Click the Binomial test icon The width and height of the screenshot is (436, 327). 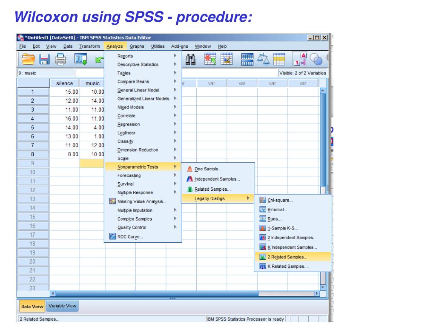(x=262, y=209)
